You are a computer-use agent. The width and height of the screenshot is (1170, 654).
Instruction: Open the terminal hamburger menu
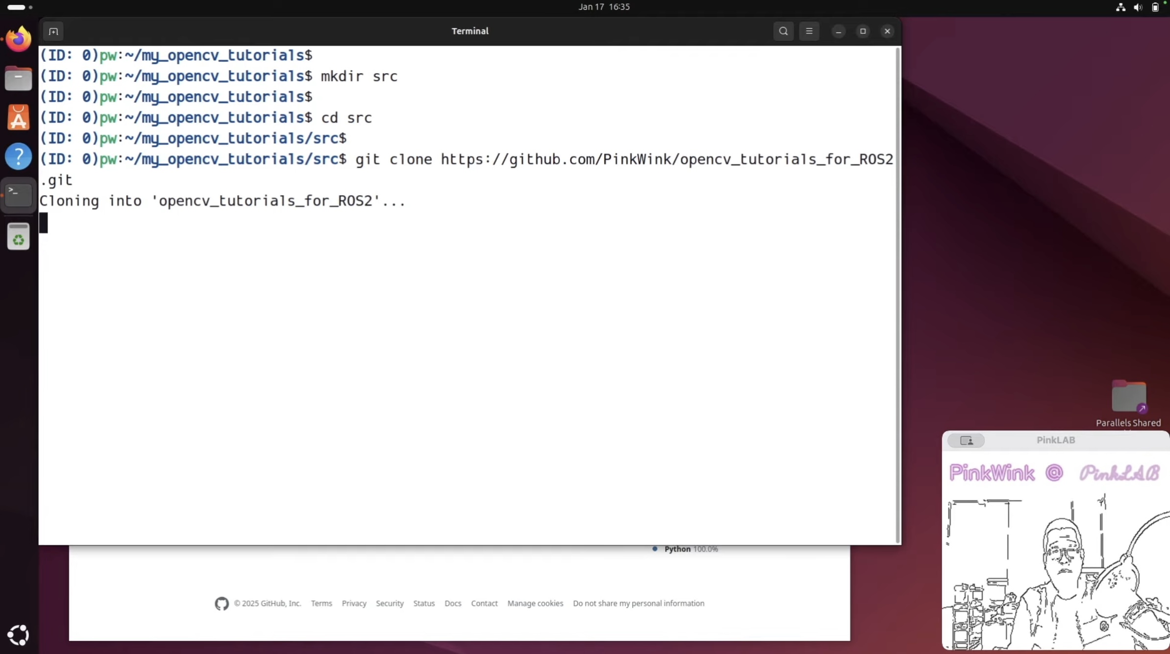pos(809,31)
